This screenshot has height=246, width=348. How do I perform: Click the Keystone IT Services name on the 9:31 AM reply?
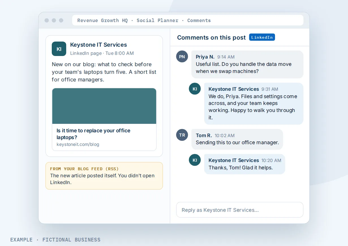234,89
